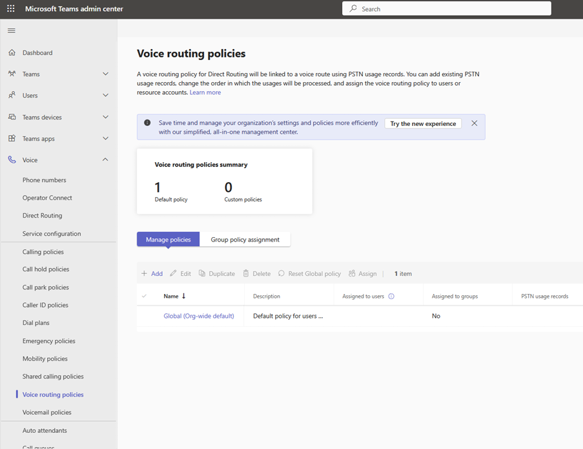The image size is (583, 449).
Task: Click the Assign button label
Action: click(368, 273)
